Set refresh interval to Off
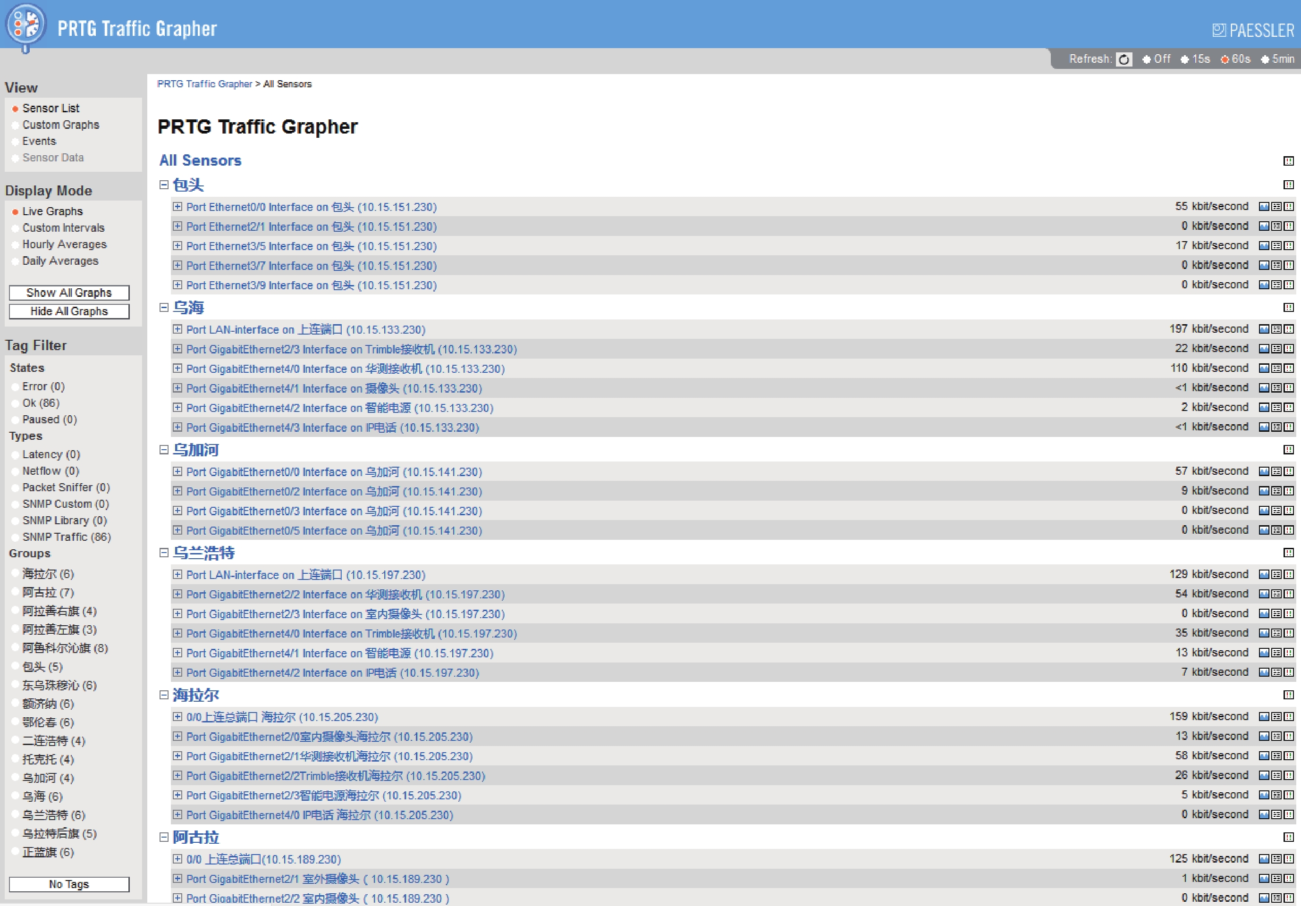This screenshot has width=1301, height=906. point(1156,59)
